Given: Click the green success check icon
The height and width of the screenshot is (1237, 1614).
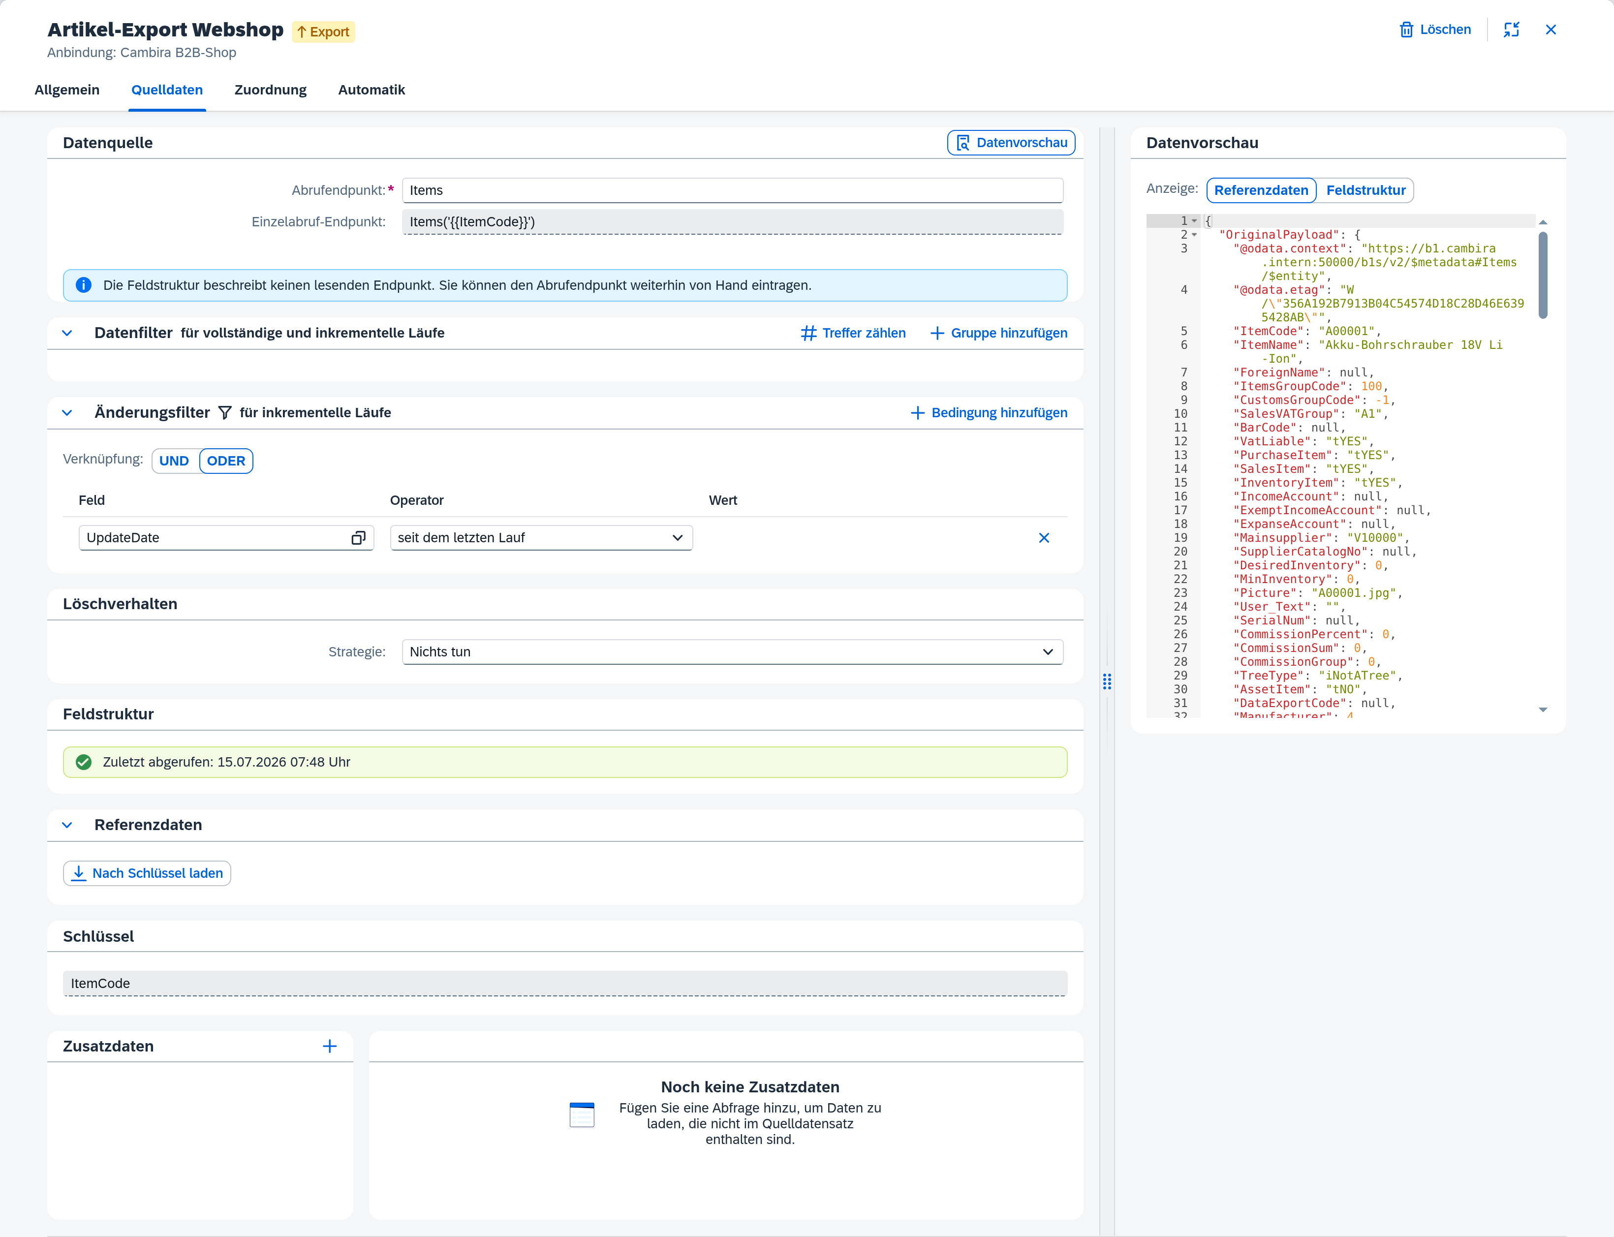Looking at the screenshot, I should 84,762.
